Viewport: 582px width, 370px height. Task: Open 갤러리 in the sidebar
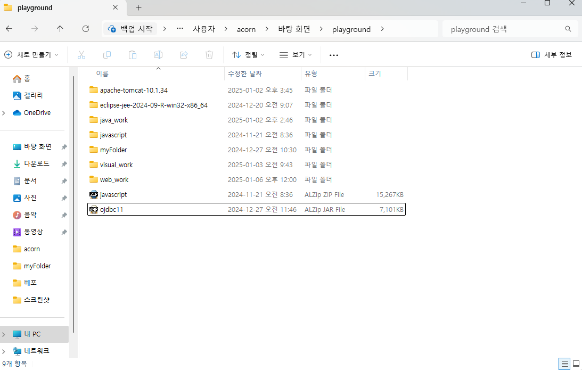(x=28, y=95)
